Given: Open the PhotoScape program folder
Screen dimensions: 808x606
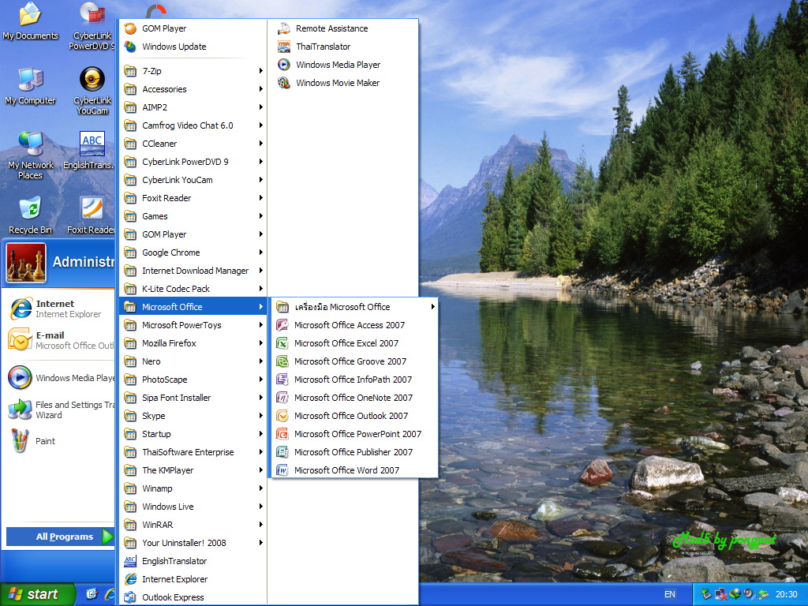Looking at the screenshot, I should tap(193, 380).
